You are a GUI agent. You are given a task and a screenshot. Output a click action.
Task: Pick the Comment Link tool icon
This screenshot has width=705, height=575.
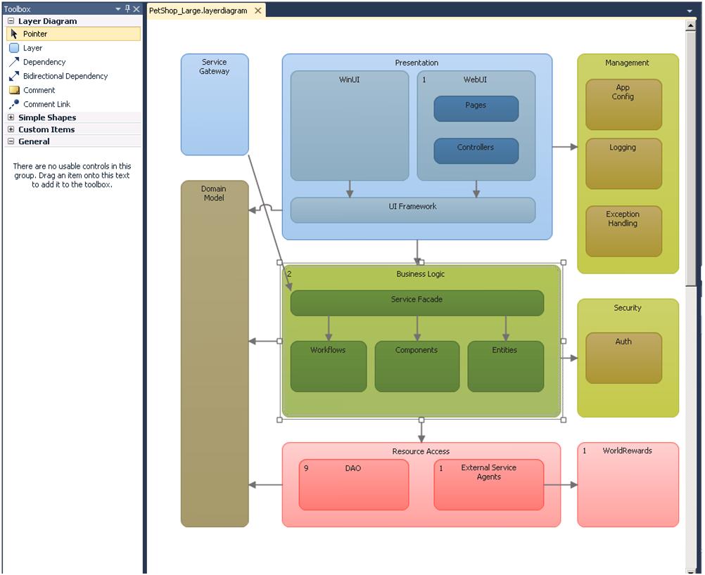click(14, 104)
